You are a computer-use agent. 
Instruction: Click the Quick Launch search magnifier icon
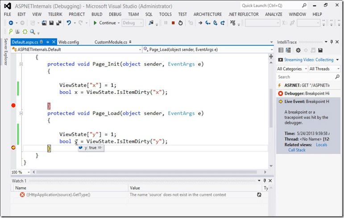(x=304, y=5)
